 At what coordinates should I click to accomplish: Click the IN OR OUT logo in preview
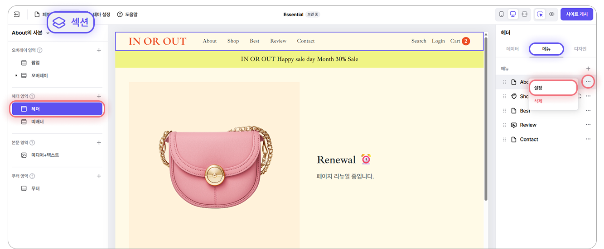pyautogui.click(x=157, y=41)
